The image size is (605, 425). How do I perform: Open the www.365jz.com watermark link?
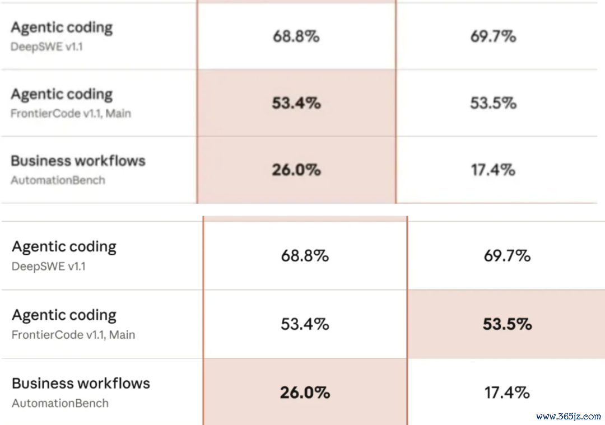click(569, 417)
